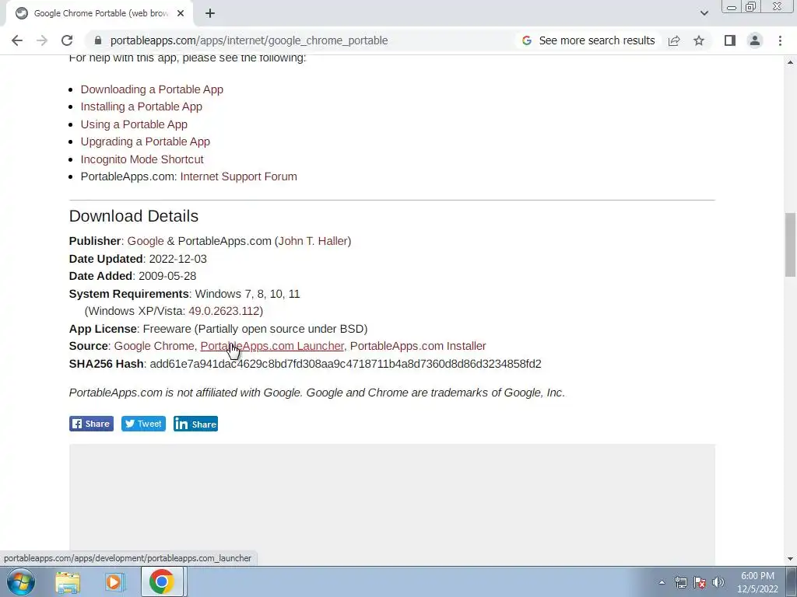Open PortableApps.com Launcher source link
Viewport: 797px width, 597px height.
pyautogui.click(x=272, y=346)
